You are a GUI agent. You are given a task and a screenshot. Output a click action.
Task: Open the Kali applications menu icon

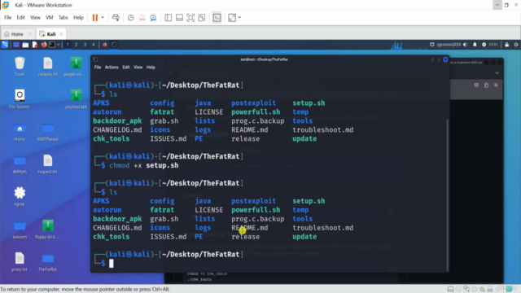(5, 45)
